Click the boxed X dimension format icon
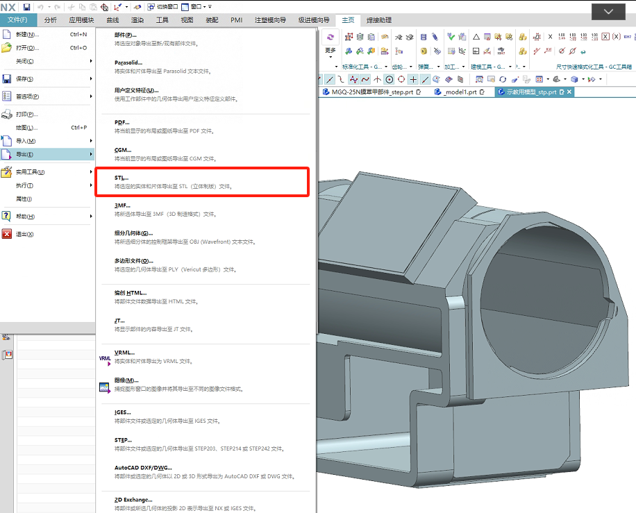 (605, 37)
